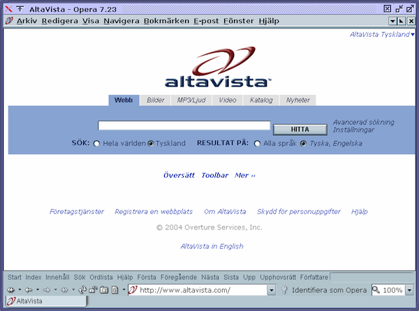This screenshot has height=311, width=419.
Task: Open the AltaVista Tyskland country dropdown
Action: coord(412,34)
